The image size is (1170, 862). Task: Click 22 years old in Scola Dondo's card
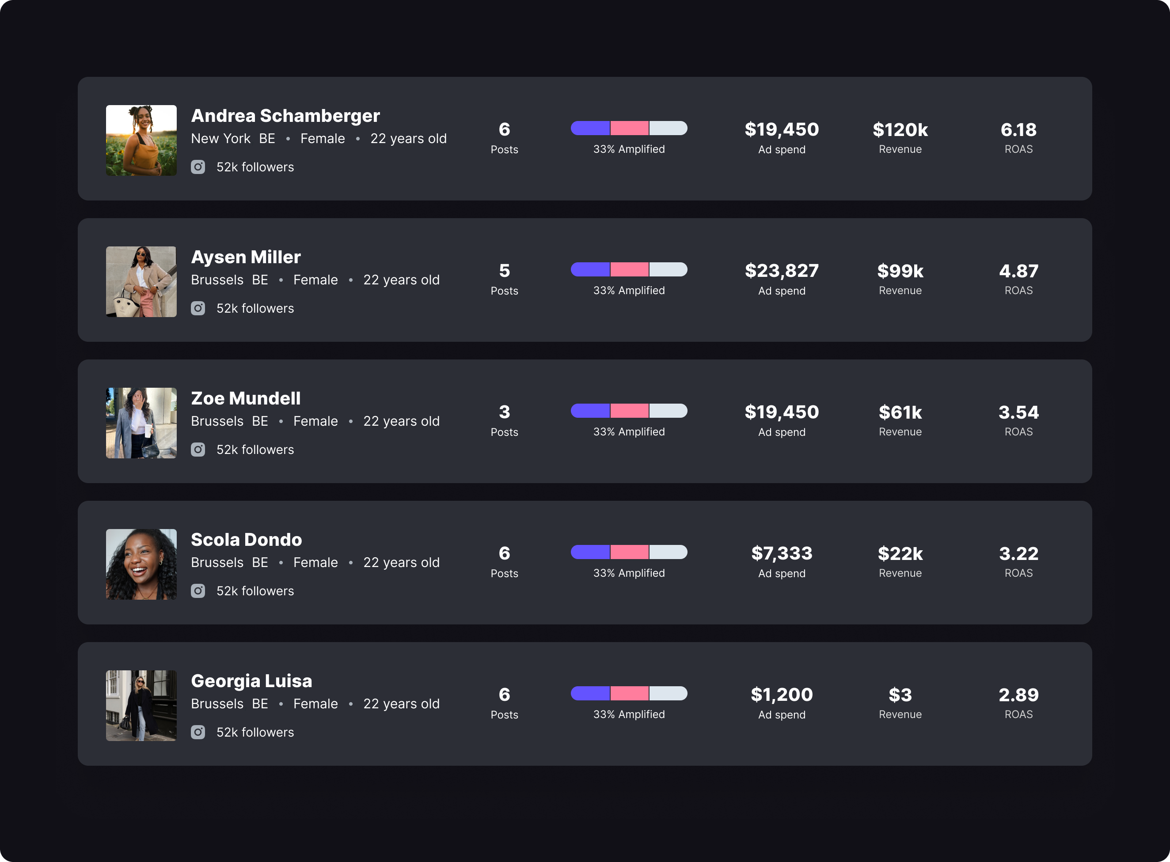click(x=402, y=563)
